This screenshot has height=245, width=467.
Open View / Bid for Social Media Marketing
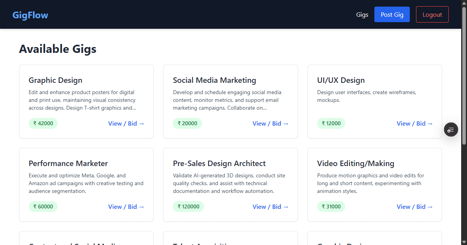click(270, 123)
